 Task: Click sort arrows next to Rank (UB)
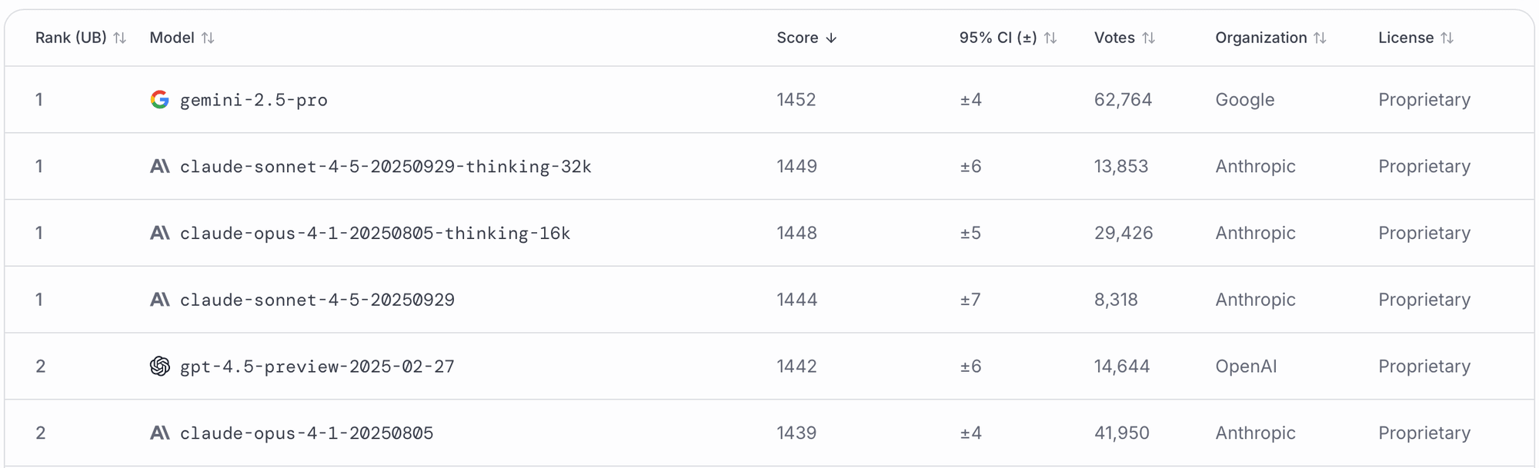point(119,38)
